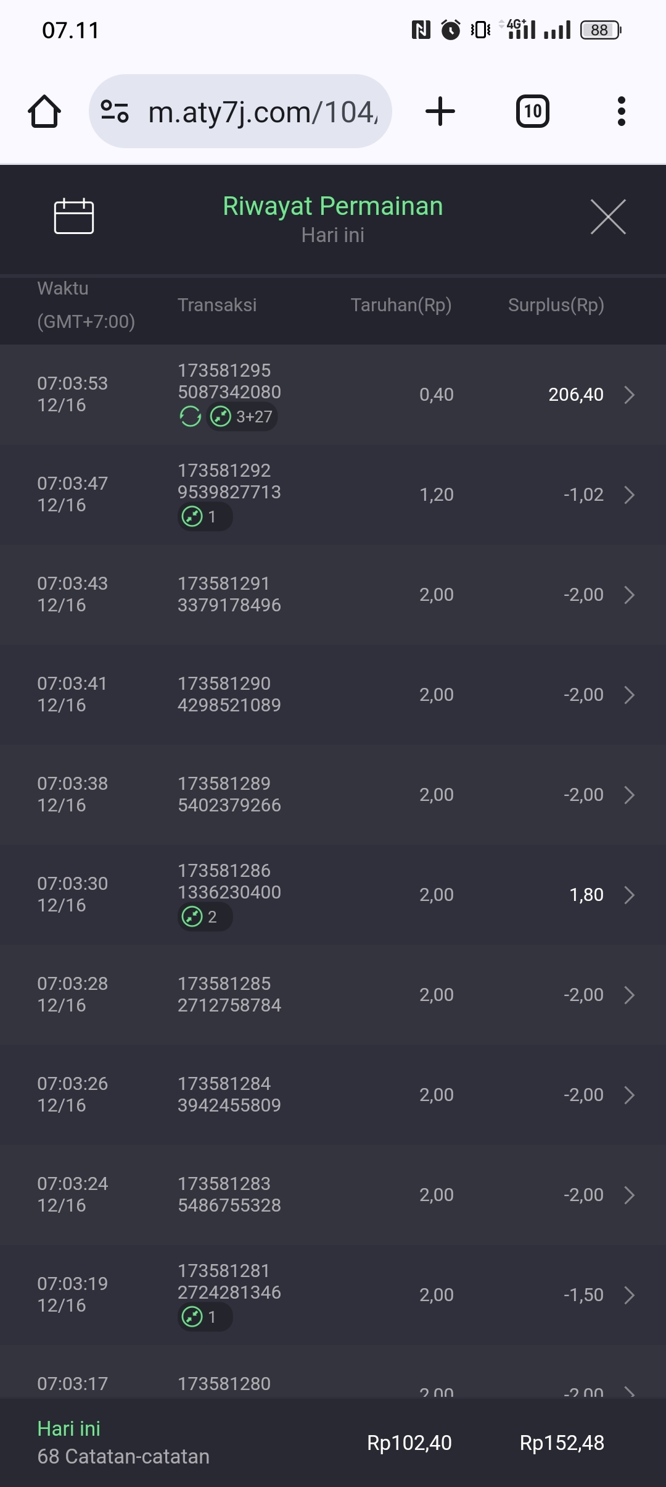Expand the 07:03:30 transaction chevron
Screen dimensions: 666x1487
pos(629,895)
